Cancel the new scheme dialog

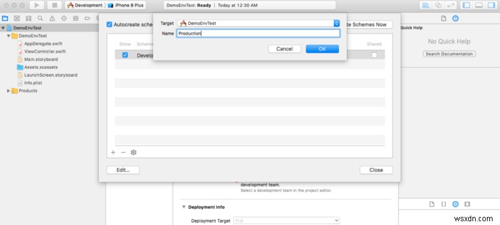[x=284, y=49]
